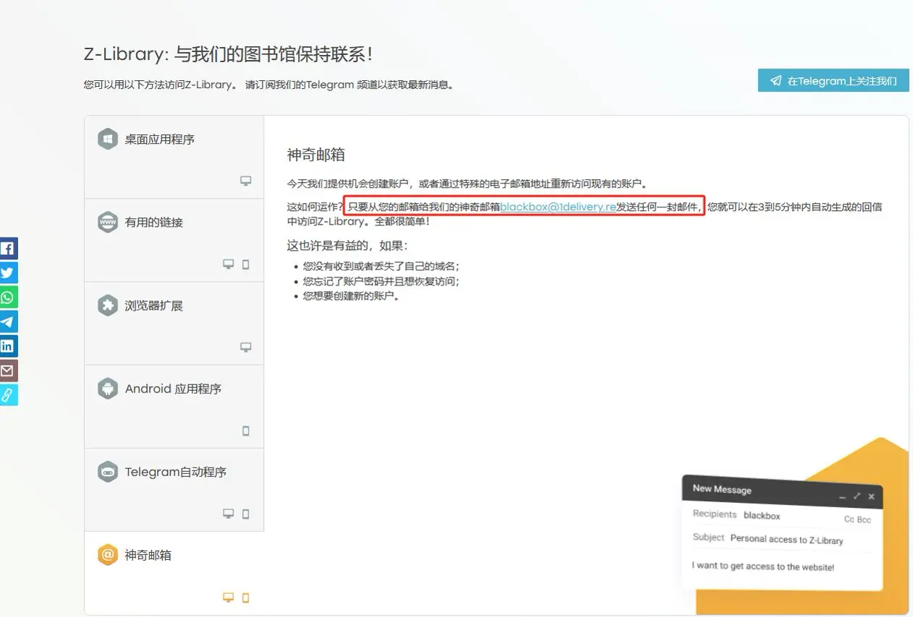Select the 浏览器扩展 tab
Screen dimensions: 913x617
(x=154, y=306)
